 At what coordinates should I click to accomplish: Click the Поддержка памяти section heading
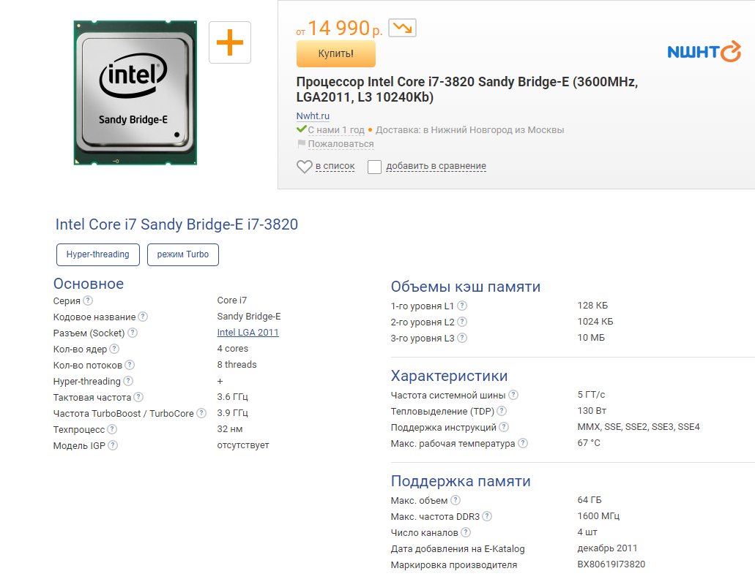click(x=461, y=481)
